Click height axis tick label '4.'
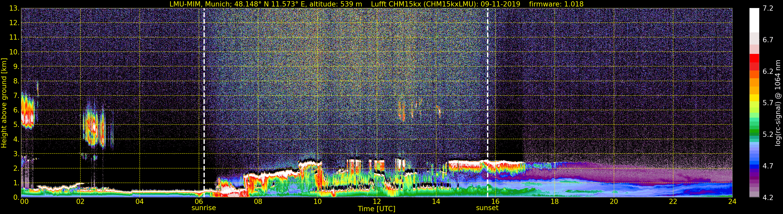Image resolution: width=783 pixels, height=214 pixels. click(x=16, y=139)
